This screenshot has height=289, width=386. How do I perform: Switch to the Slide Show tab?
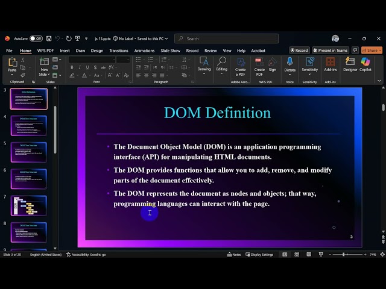[x=170, y=51]
